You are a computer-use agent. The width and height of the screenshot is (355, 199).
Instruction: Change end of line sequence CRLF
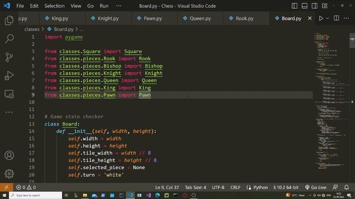[235, 187]
